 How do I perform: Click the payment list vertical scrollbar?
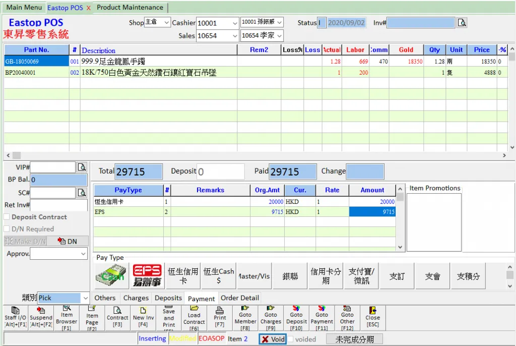400,218
